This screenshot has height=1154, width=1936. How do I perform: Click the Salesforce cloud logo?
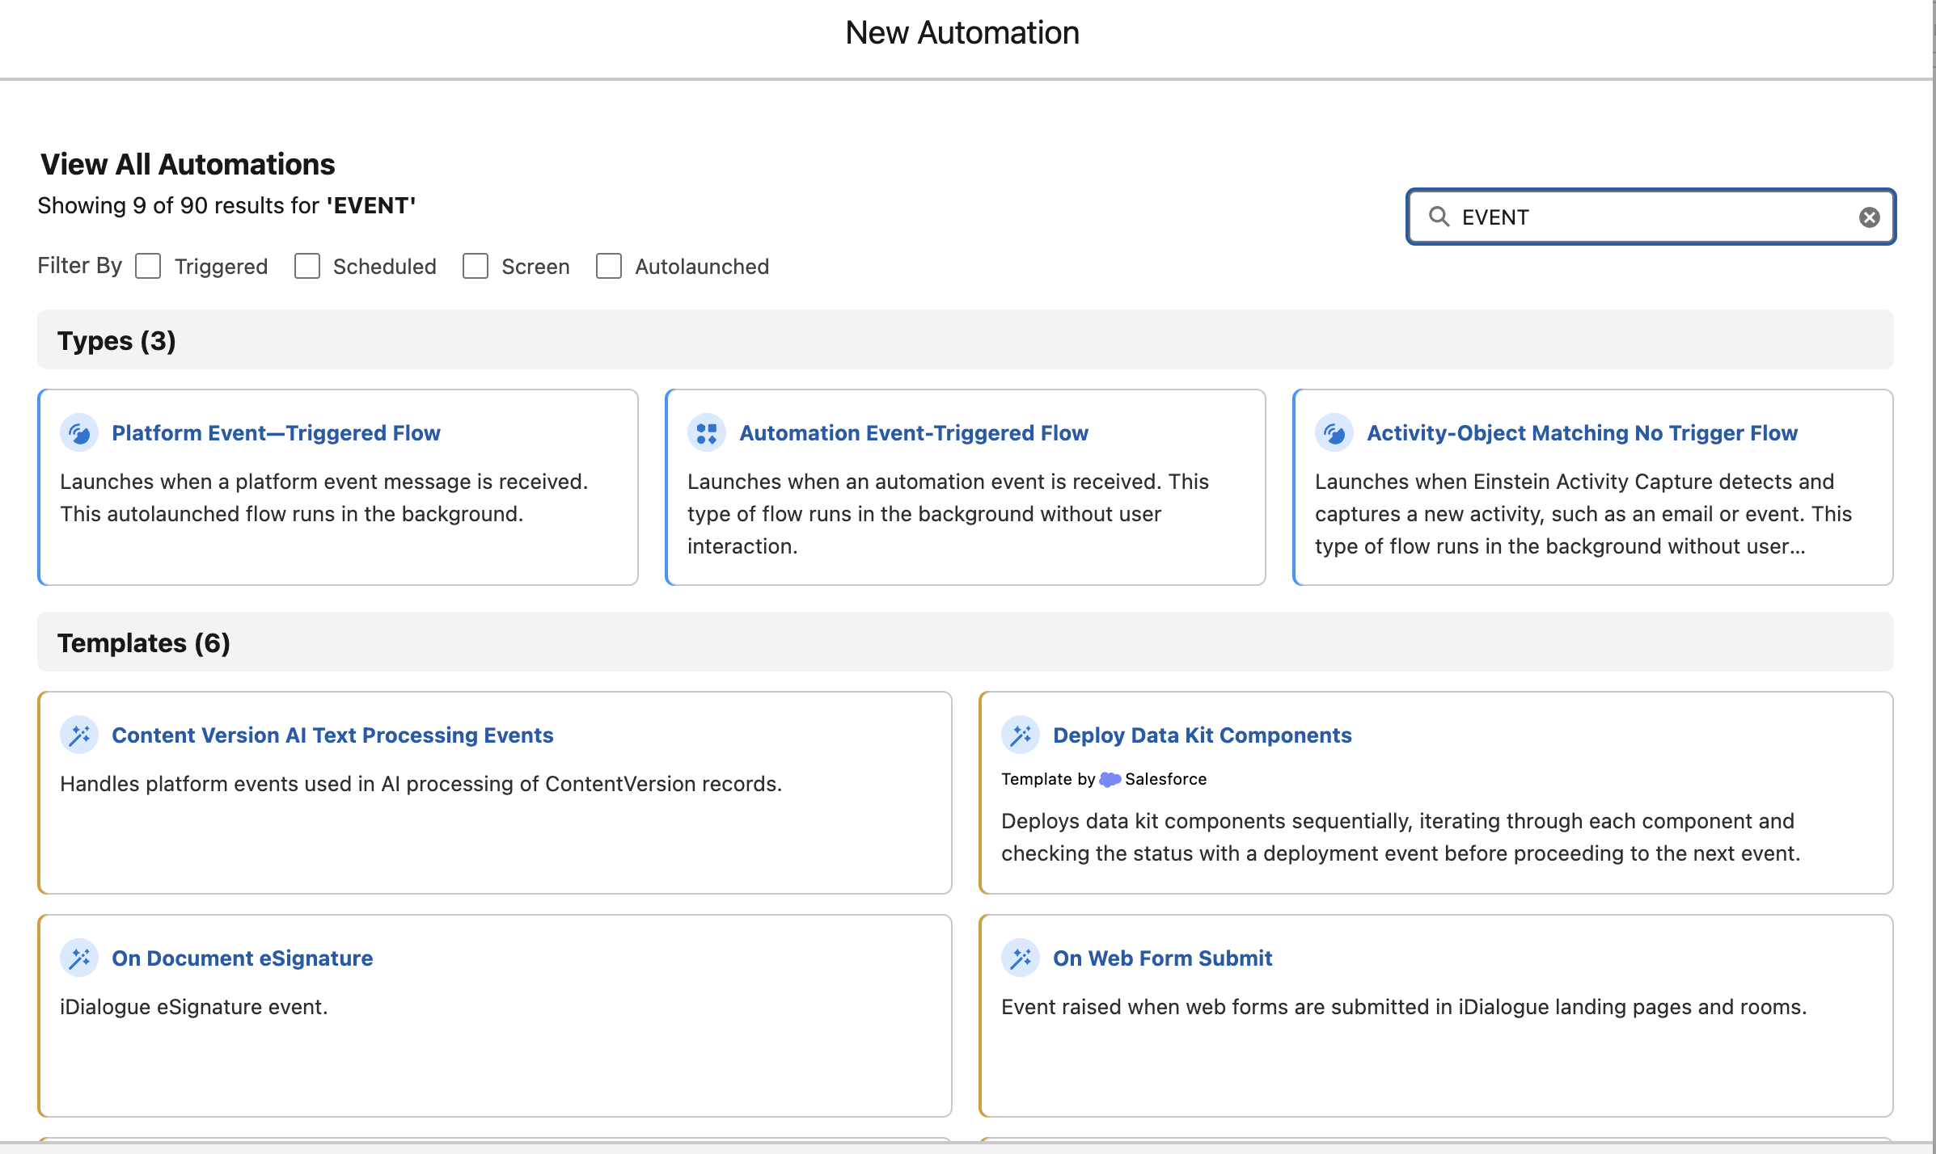tap(1110, 779)
